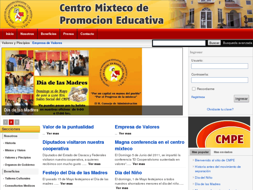Select Beneficios section heading in sidebar
This screenshot has width=253, height=190.
pyautogui.click(x=20, y=172)
